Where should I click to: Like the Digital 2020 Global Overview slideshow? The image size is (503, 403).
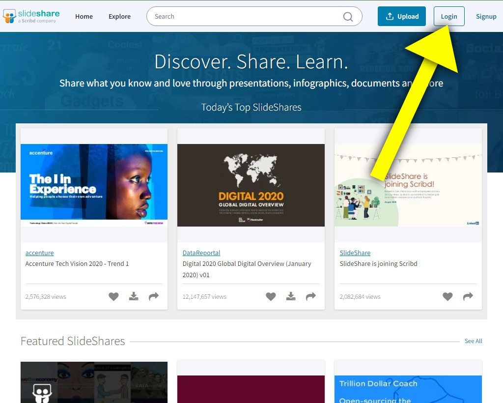[x=271, y=296]
